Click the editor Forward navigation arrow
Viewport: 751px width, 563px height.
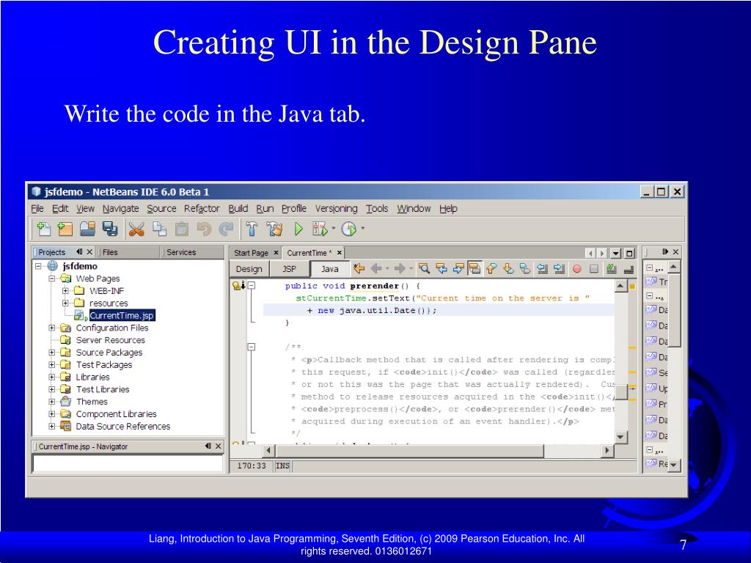pyautogui.click(x=400, y=268)
